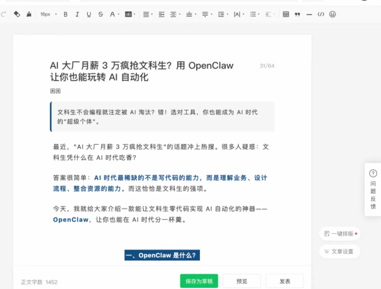Click the bold word OpenClaw in the body
This screenshot has height=289, width=381.
point(71,220)
